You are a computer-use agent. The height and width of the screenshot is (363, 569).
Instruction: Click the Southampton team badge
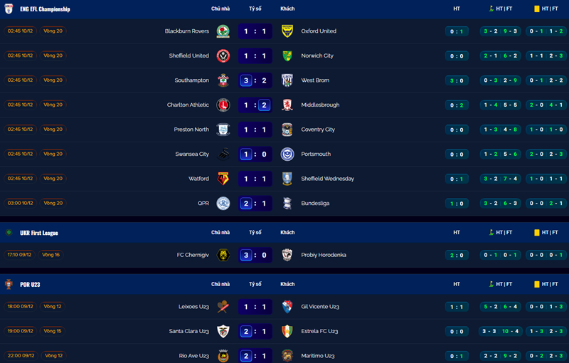pos(223,80)
